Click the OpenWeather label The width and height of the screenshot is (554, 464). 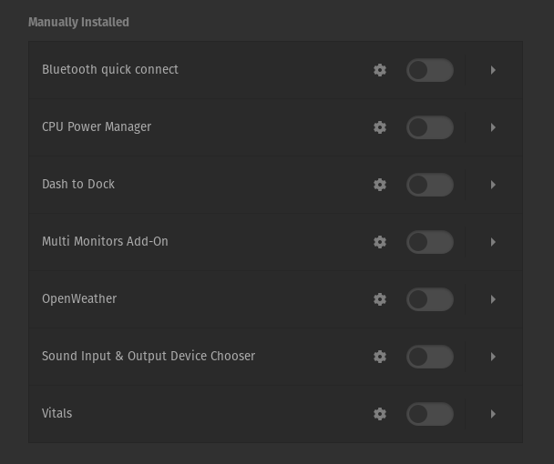point(79,298)
